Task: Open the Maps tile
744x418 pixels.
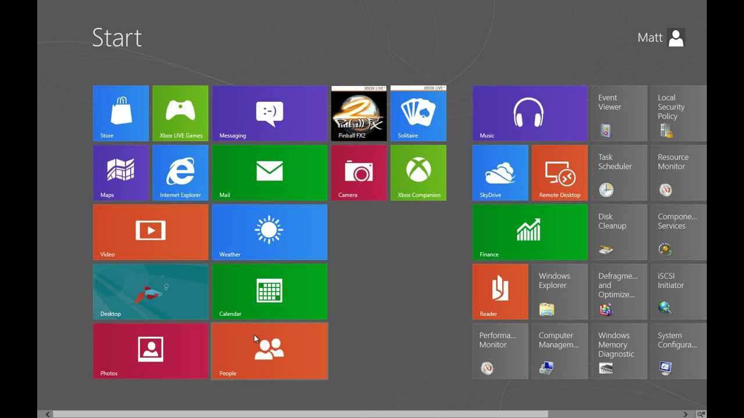Action: (121, 172)
